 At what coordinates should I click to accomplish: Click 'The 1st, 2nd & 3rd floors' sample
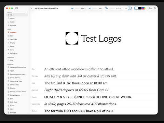pyautogui.click(x=76, y=83)
